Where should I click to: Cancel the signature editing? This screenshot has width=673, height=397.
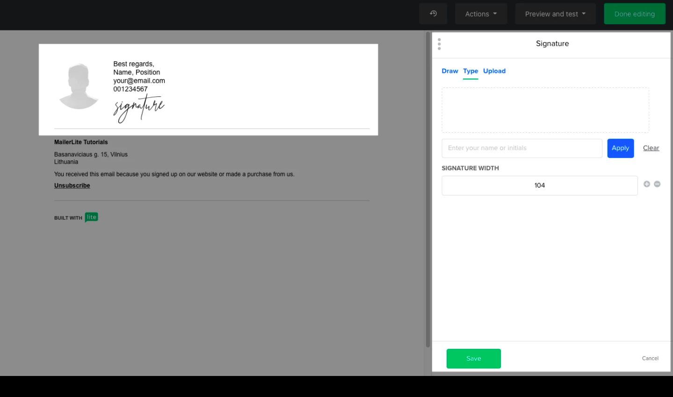tap(650, 359)
